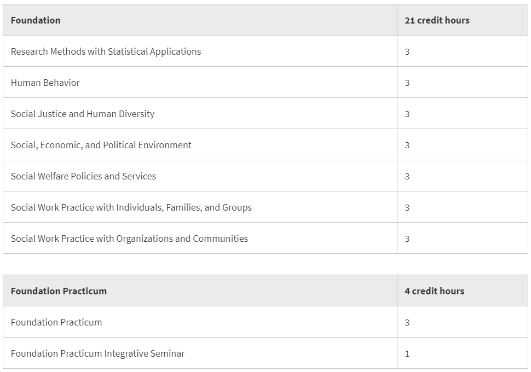
Task: Click "Social Work Practice with Organizations and Communities"
Action: coord(129,239)
